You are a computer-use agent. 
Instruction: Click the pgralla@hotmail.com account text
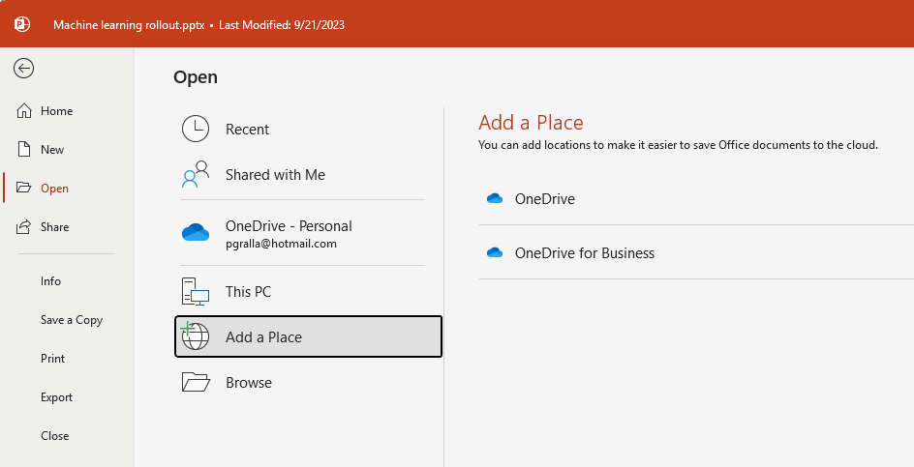(x=281, y=244)
